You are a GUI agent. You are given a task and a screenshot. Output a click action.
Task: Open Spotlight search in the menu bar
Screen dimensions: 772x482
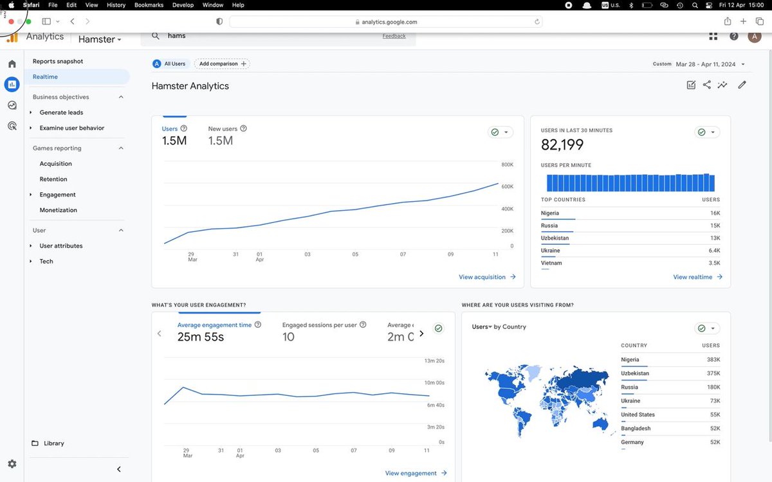[x=695, y=4]
